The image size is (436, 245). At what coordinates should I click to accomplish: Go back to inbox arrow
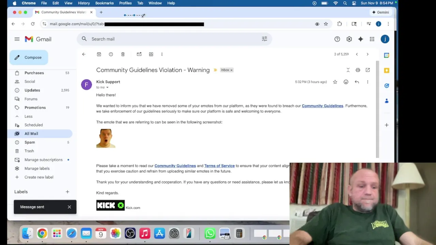tap(84, 54)
